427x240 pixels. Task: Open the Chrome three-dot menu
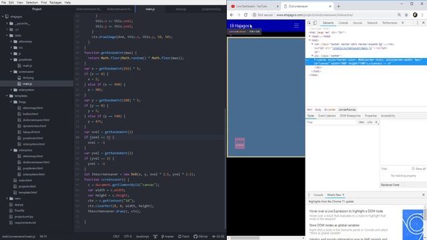click(x=422, y=15)
